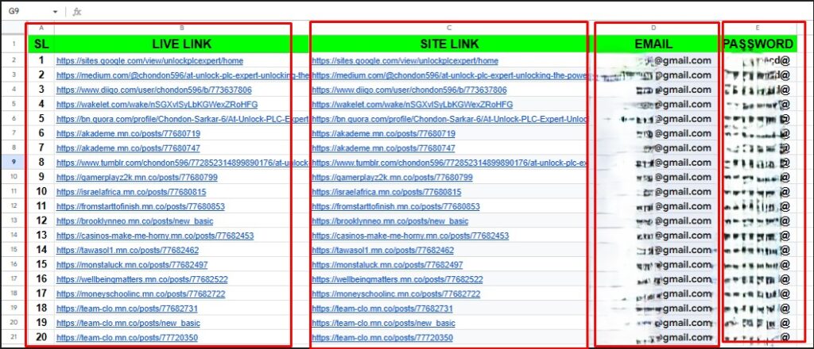This screenshot has width=814, height=349.
Task: Open wakelet.com link in LIVE LINK column
Action: click(x=157, y=104)
